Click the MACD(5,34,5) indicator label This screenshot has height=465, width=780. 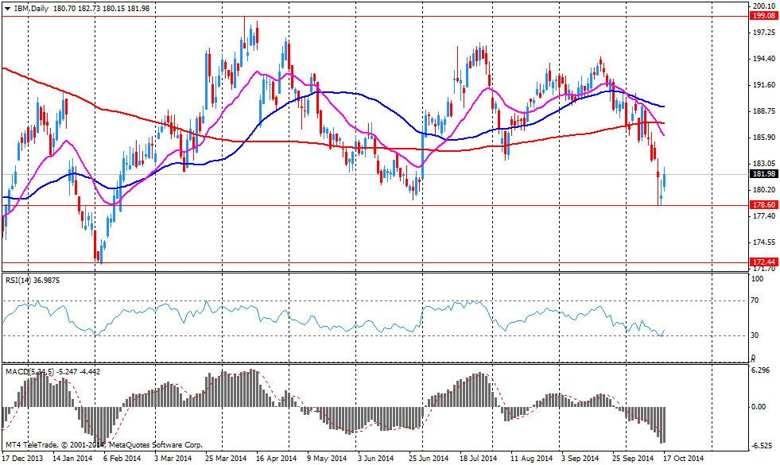point(28,370)
